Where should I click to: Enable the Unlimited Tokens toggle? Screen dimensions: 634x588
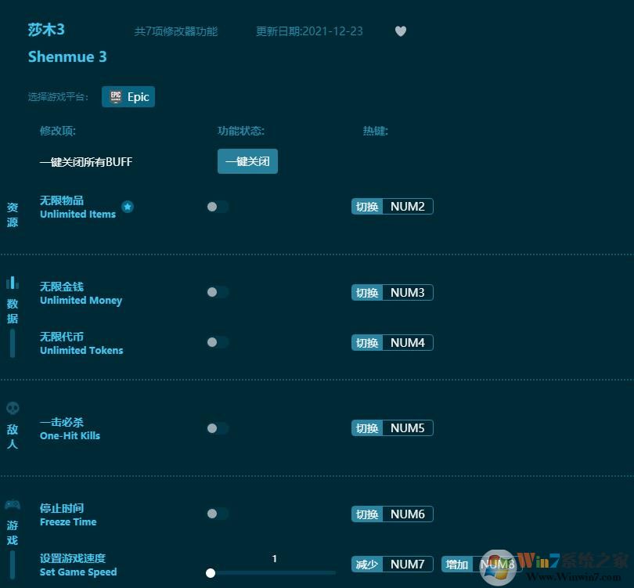click(218, 342)
